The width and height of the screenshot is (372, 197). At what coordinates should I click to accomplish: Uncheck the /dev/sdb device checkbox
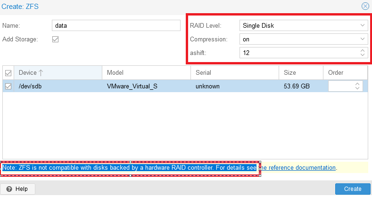(x=8, y=86)
